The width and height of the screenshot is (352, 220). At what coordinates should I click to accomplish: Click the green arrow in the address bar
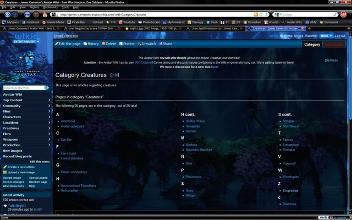[266, 15]
